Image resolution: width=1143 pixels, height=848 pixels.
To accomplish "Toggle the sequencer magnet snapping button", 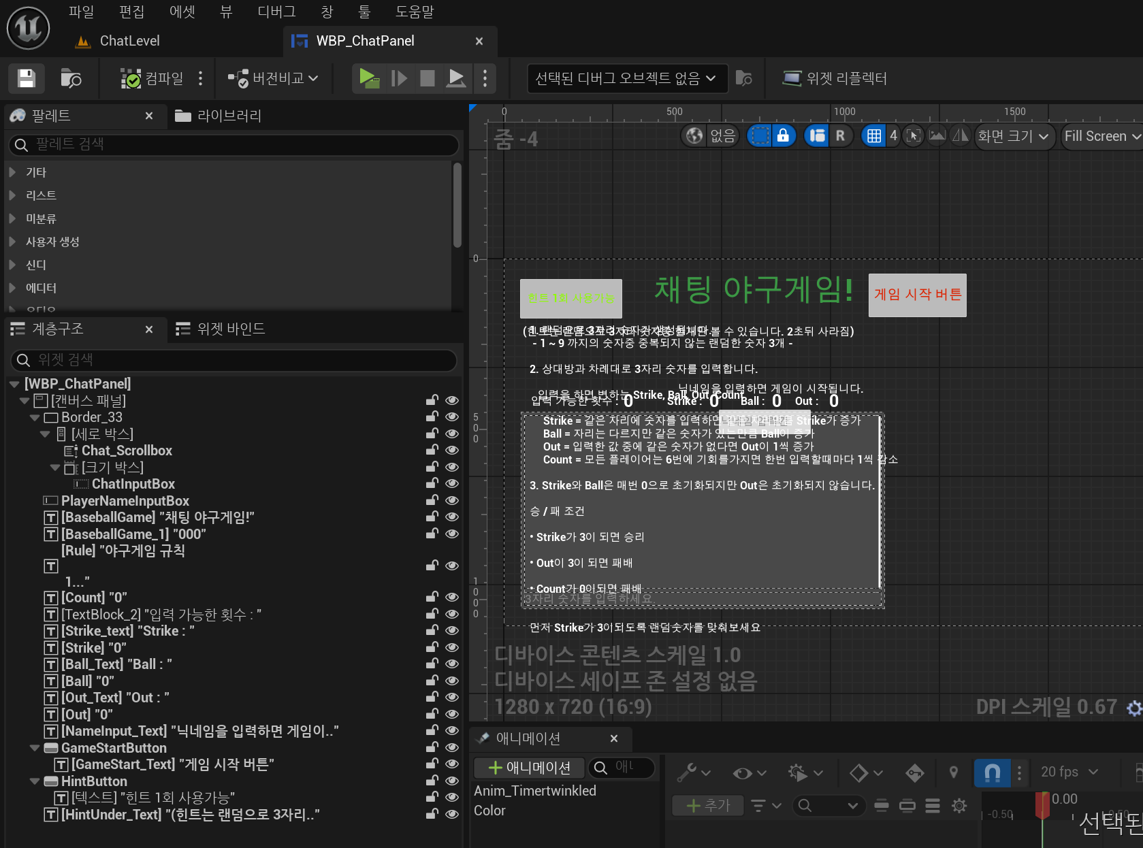I will (x=992, y=772).
